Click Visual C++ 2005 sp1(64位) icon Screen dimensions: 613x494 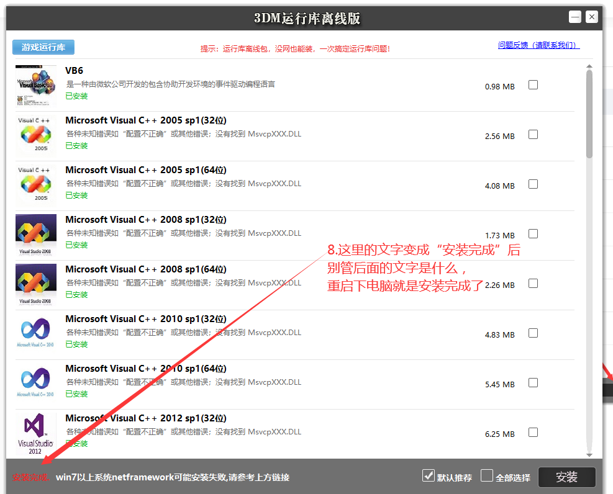click(36, 186)
